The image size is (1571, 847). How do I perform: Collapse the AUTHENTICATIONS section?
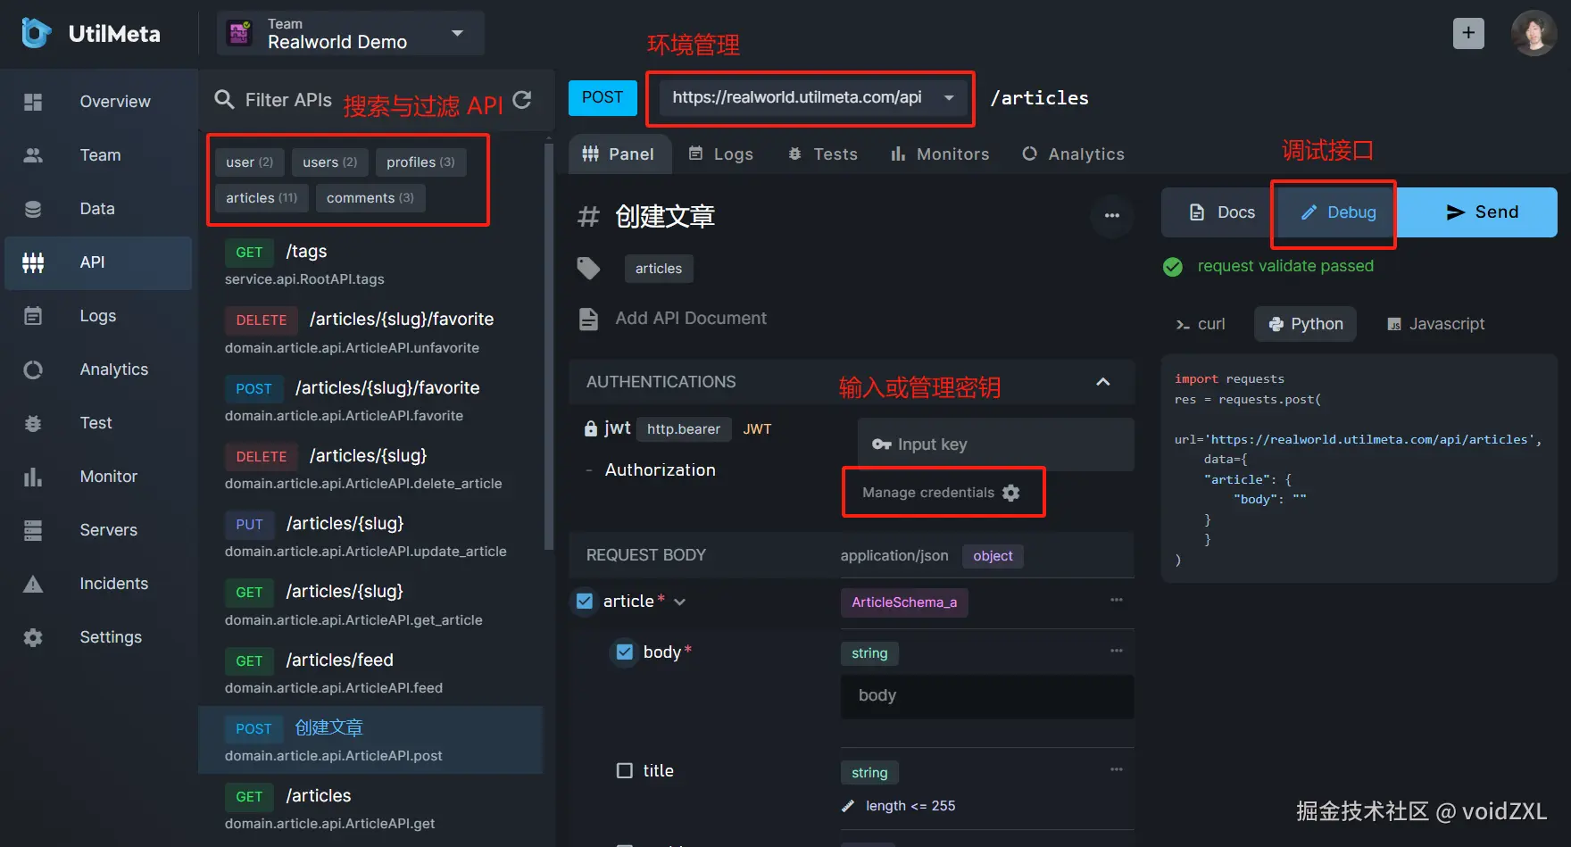pos(1103,382)
